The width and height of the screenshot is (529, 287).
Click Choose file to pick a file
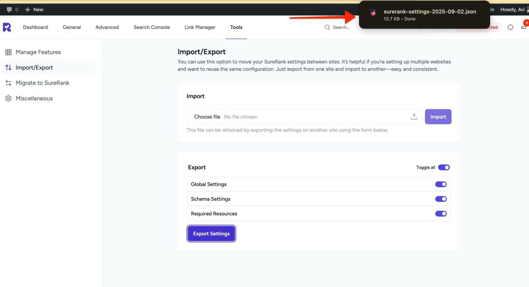[207, 117]
